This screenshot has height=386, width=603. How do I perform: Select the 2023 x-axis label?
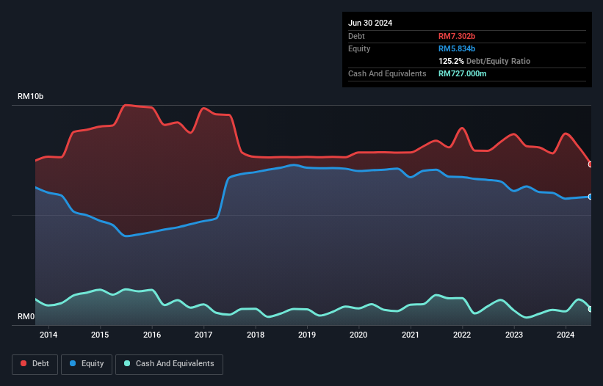tap(514, 335)
